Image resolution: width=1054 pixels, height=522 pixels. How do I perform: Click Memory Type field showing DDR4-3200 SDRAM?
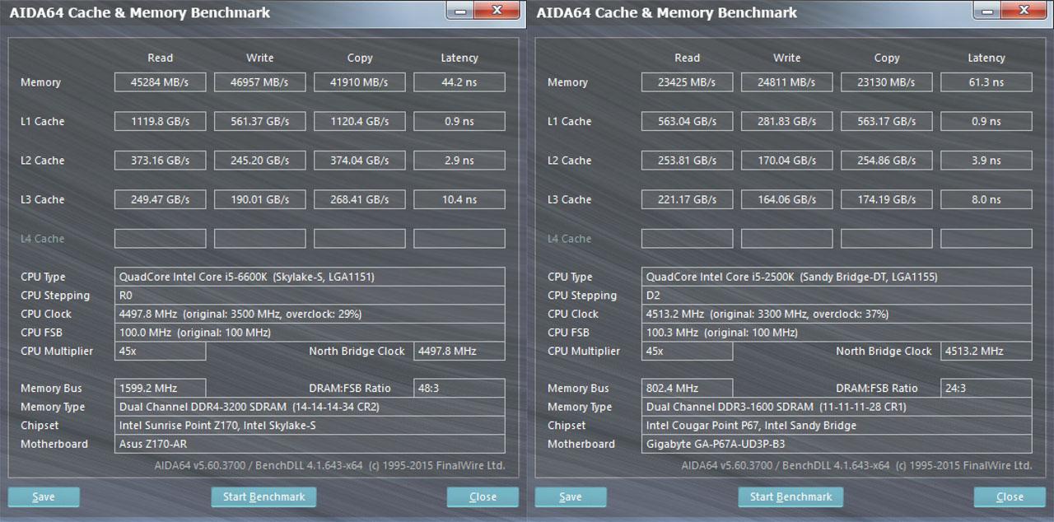310,407
